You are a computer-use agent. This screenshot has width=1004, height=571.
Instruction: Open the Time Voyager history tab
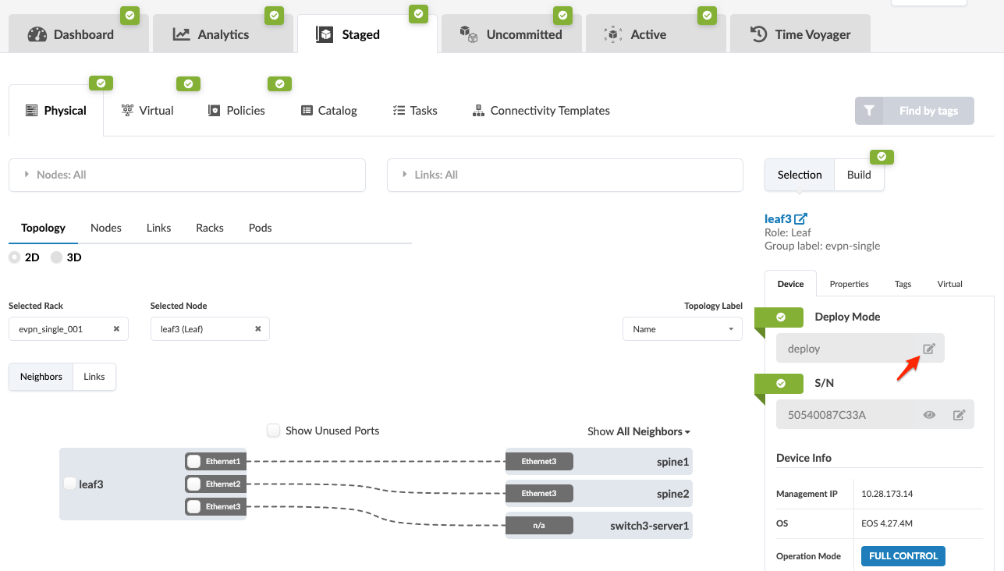tap(800, 34)
